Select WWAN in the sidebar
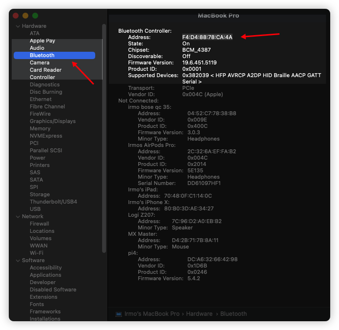 pyautogui.click(x=39, y=246)
